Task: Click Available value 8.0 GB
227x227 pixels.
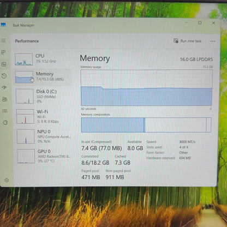Action: click(x=135, y=148)
